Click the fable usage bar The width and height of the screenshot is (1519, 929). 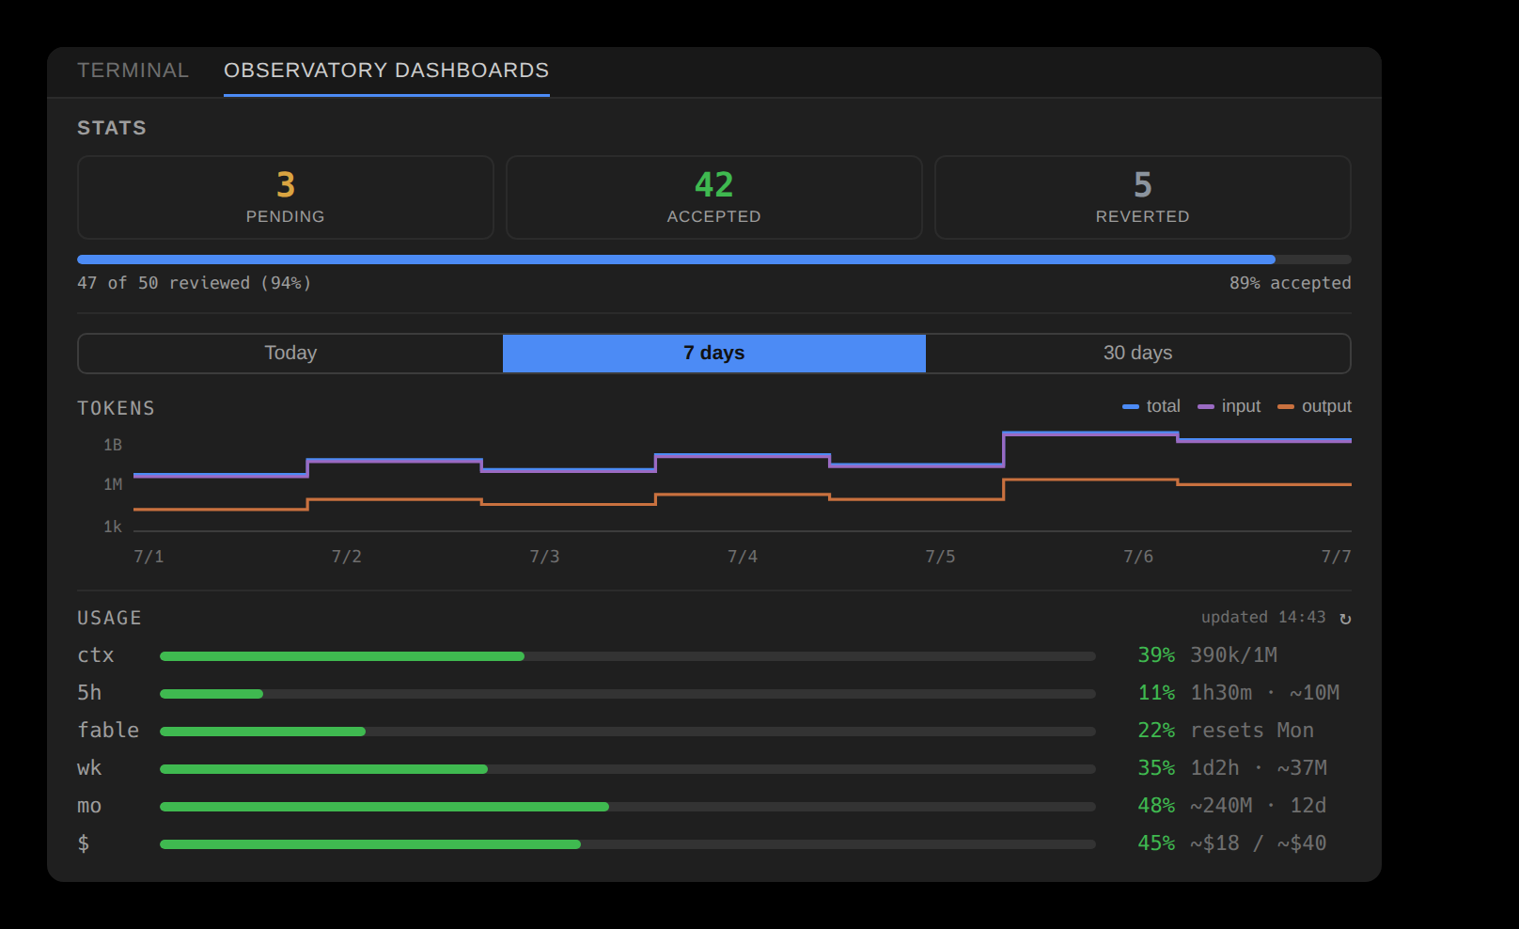628,732
